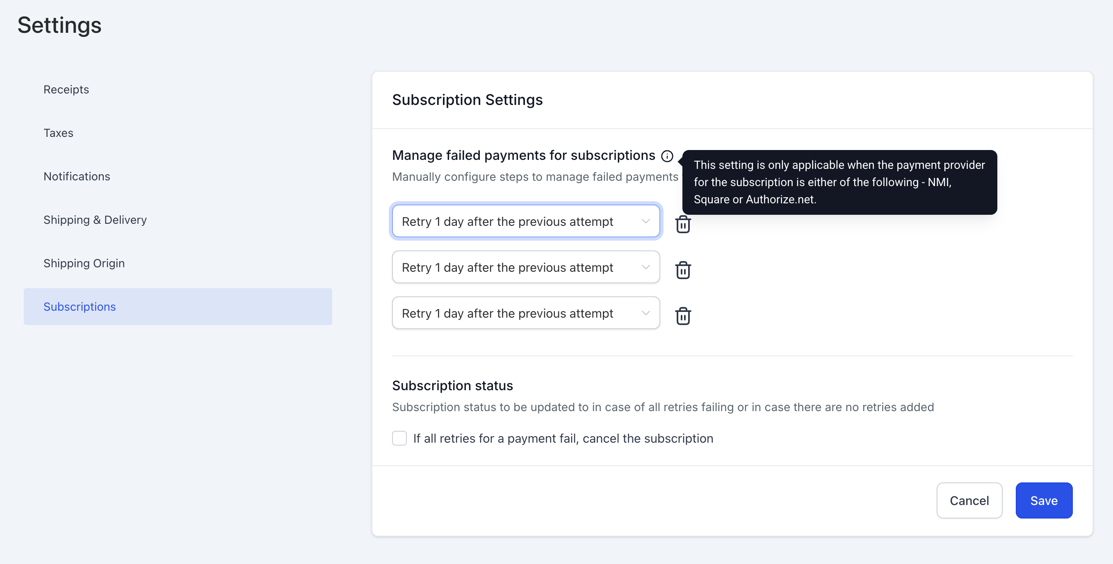Viewport: 1113px width, 564px height.
Task: Open the second retry interval dropdown
Action: click(x=507, y=267)
